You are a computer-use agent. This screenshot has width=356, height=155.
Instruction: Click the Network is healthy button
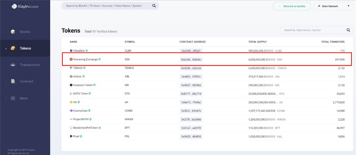tap(292, 6)
